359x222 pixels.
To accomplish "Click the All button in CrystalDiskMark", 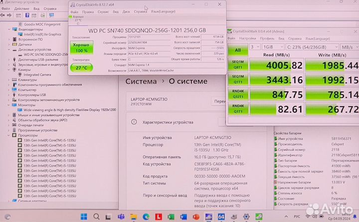I will coord(238,50).
